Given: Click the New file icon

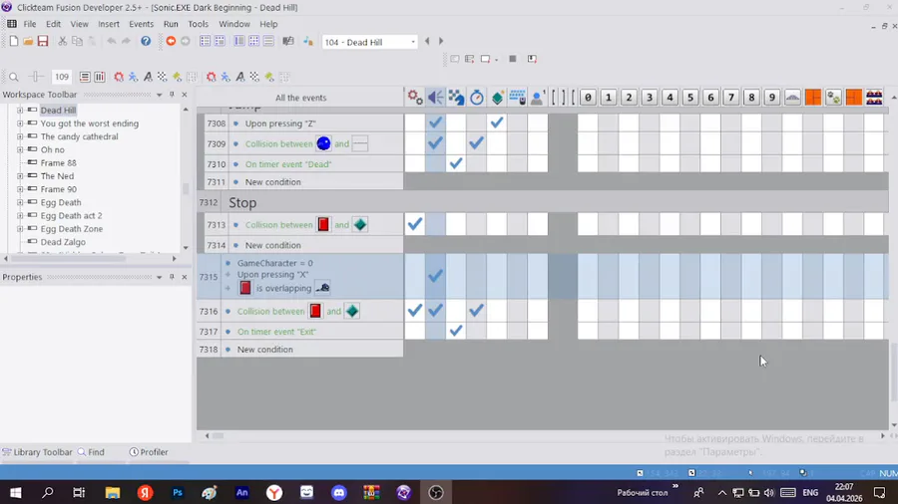Looking at the screenshot, I should coord(14,41).
